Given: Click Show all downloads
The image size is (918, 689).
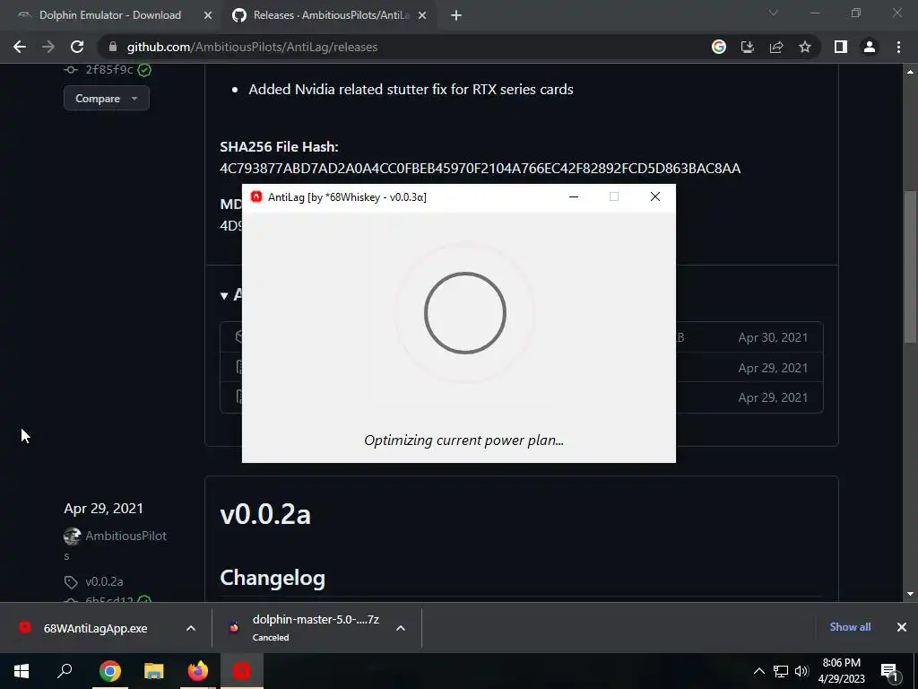Looking at the screenshot, I should point(850,627).
